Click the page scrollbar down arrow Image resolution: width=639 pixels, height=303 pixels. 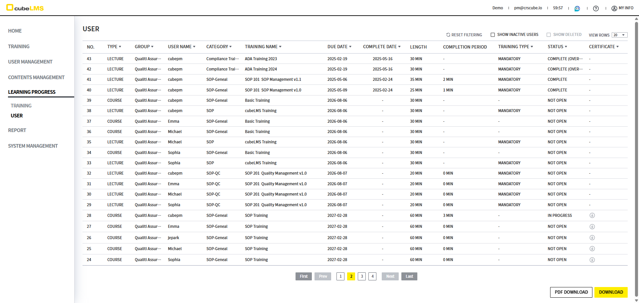tap(636, 300)
